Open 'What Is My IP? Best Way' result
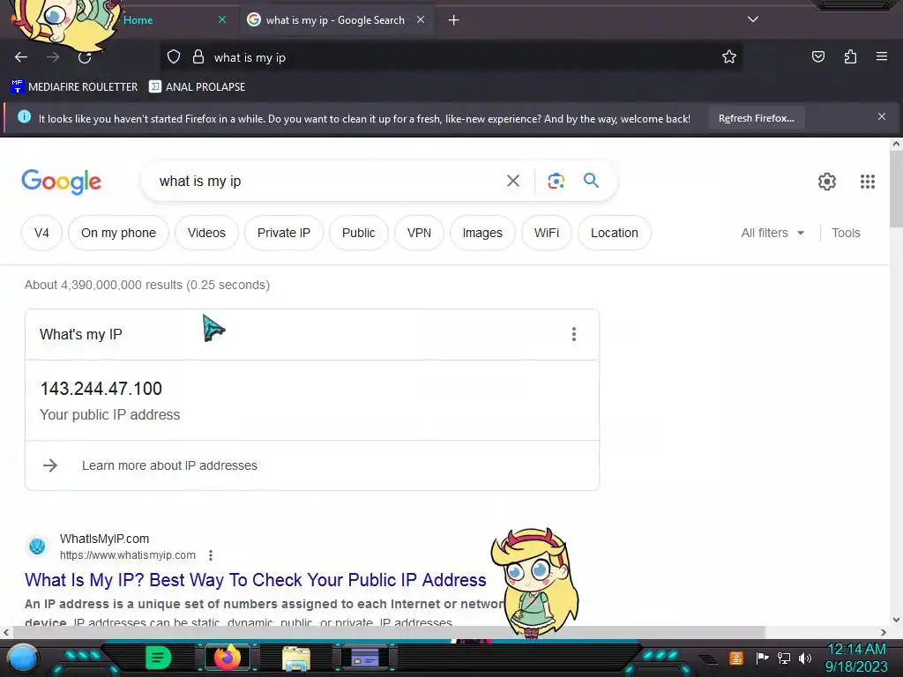 256,580
